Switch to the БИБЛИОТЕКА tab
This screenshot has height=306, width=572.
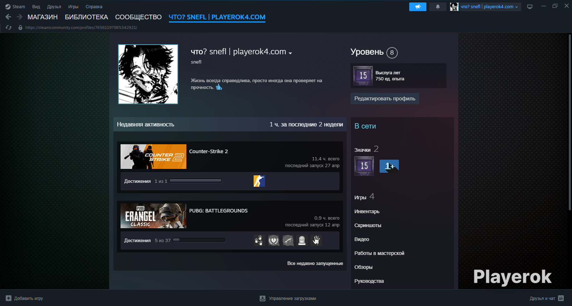[86, 17]
